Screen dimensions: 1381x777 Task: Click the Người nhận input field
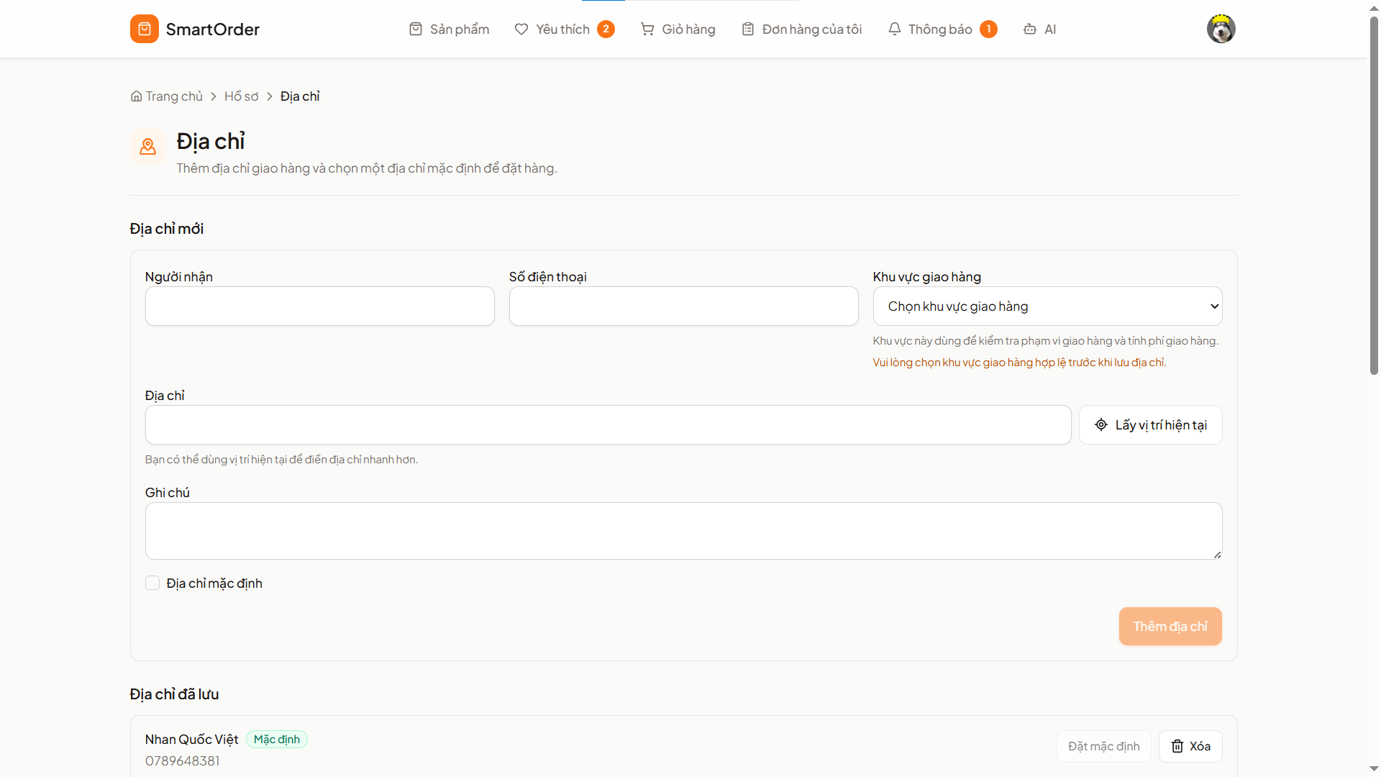[319, 306]
